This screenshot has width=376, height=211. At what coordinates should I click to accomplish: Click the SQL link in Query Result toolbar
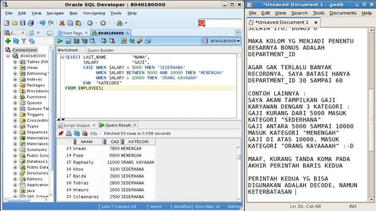[94, 134]
